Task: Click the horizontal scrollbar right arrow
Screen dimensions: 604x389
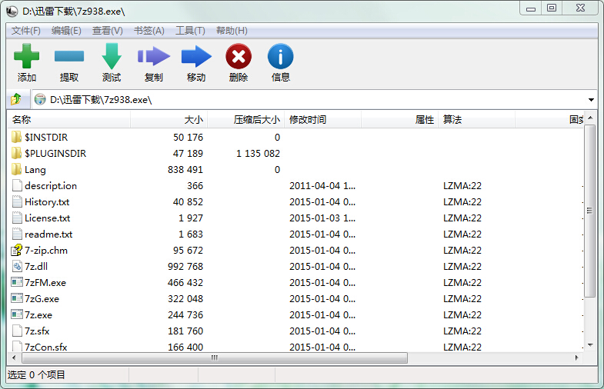Action: 579,357
